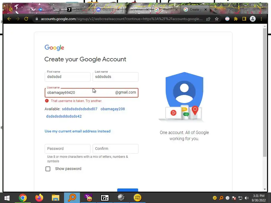Open the Action Center flag tray icon
The width and height of the screenshot is (271, 203).
(x=234, y=198)
